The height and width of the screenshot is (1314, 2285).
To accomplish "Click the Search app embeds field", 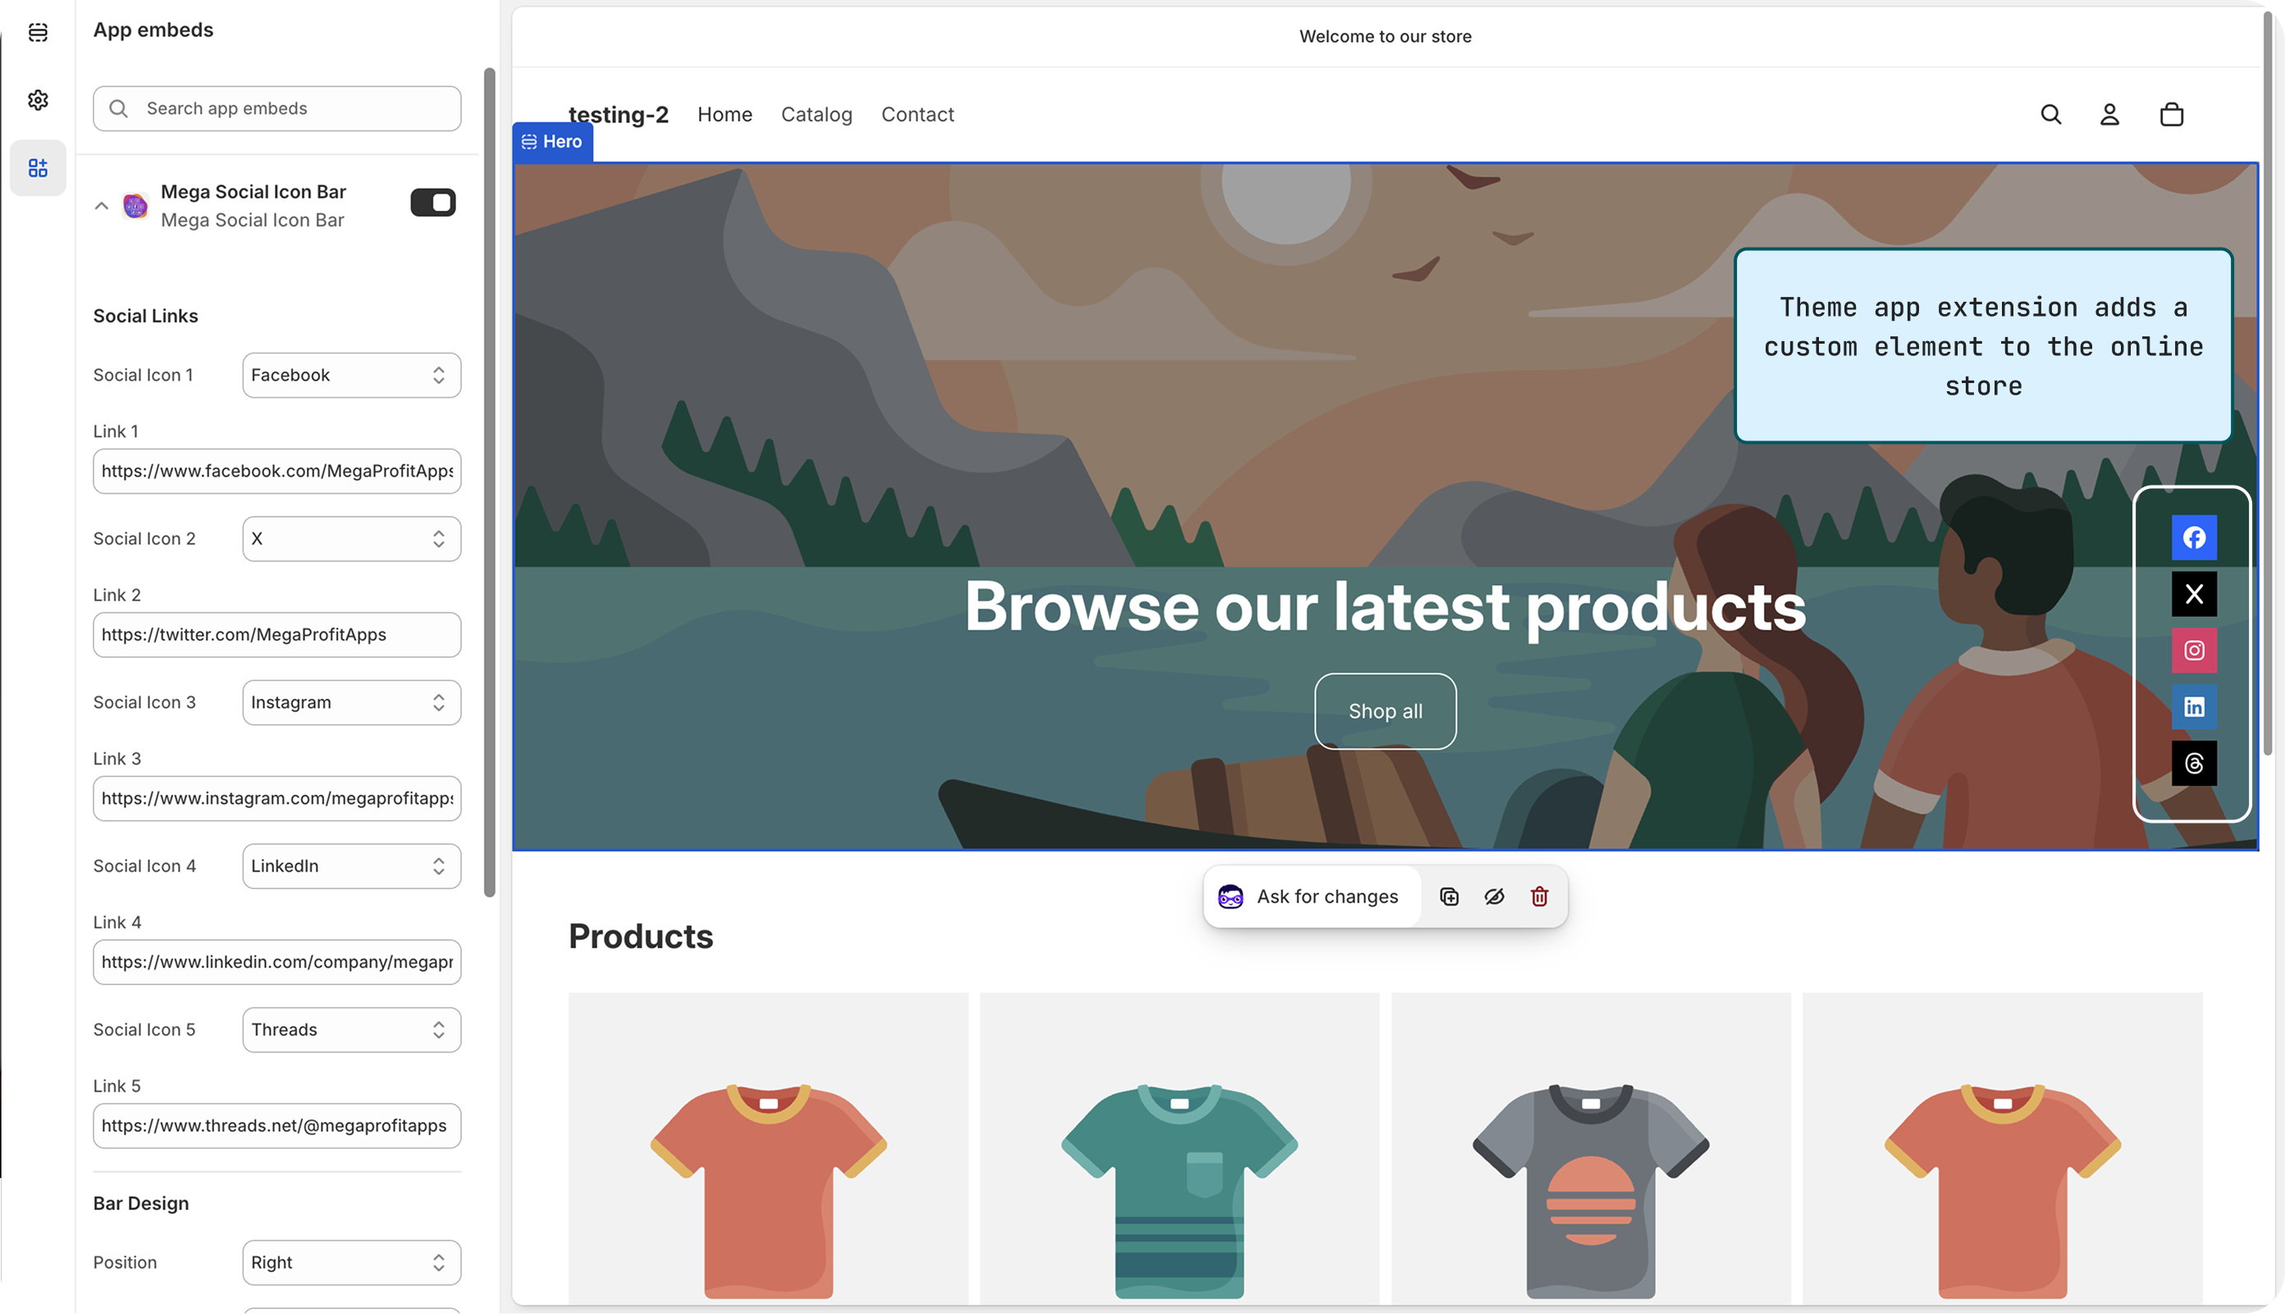I will point(277,108).
